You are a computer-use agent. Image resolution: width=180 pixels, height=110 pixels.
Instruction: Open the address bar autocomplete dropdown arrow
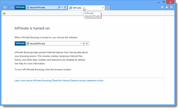(62, 7)
